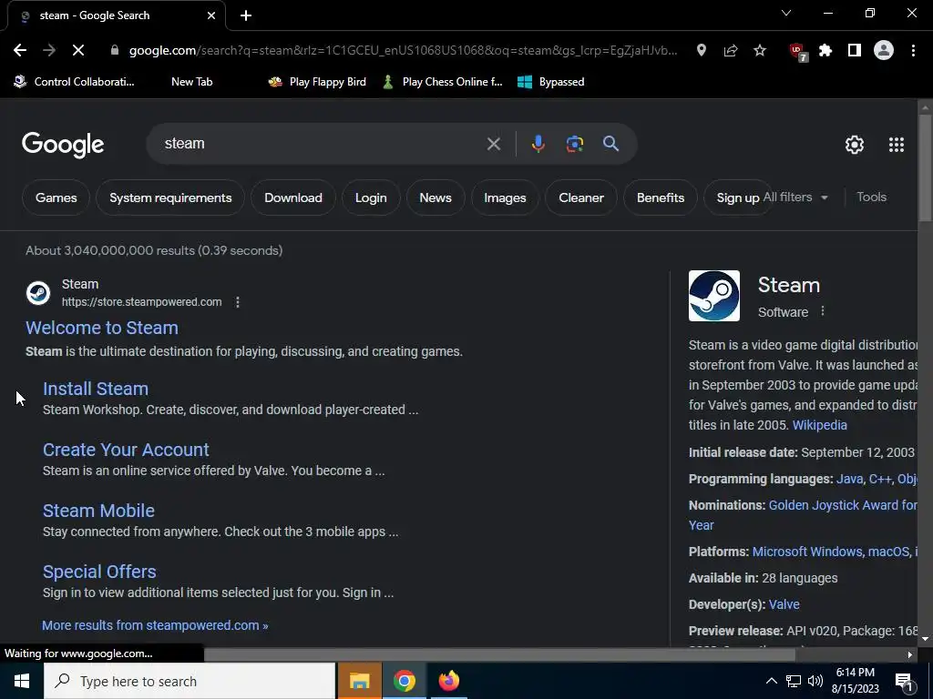This screenshot has height=699, width=933.
Task: Open the uBlock Origin extension icon
Action: click(x=798, y=52)
